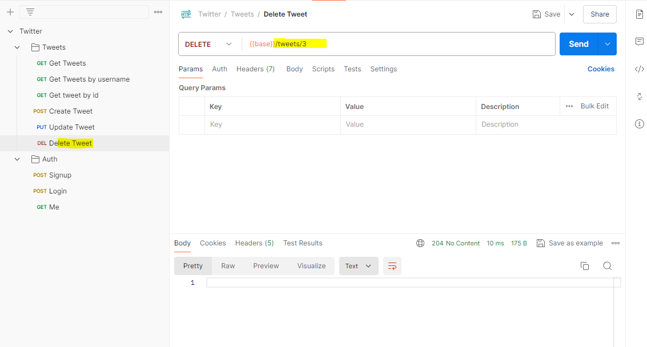This screenshot has width=647, height=347.
Task: Open the Scripts tab
Action: tap(323, 69)
